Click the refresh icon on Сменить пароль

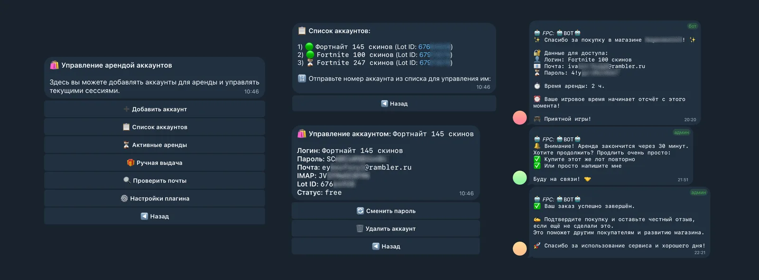(361, 211)
